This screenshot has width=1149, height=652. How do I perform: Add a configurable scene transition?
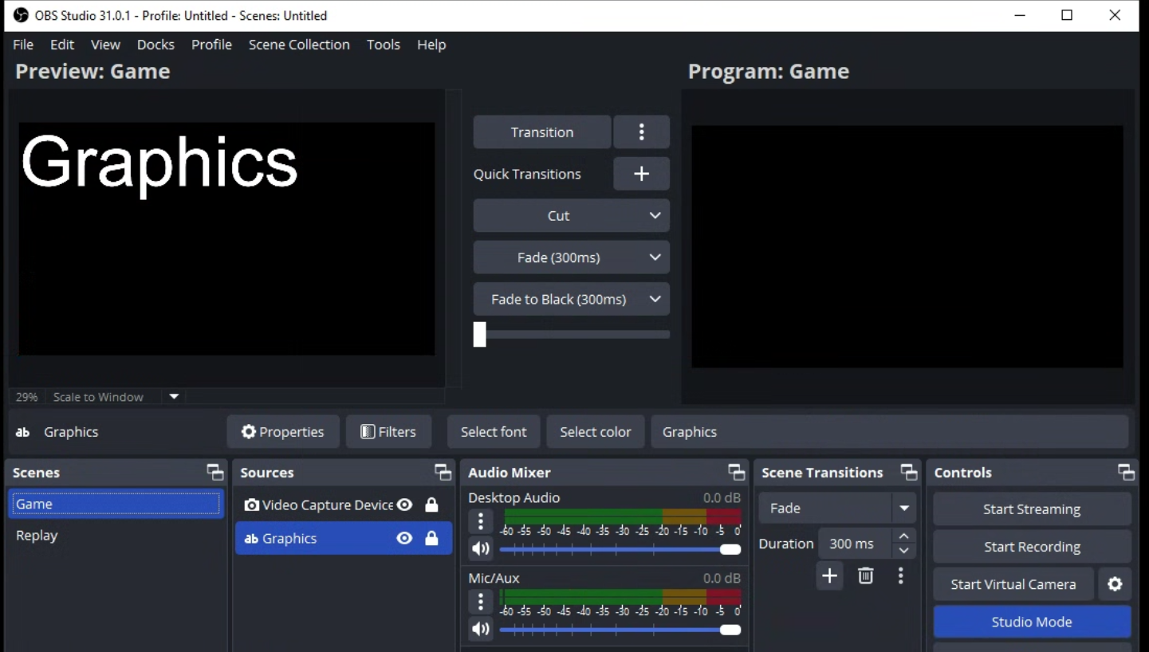(829, 575)
